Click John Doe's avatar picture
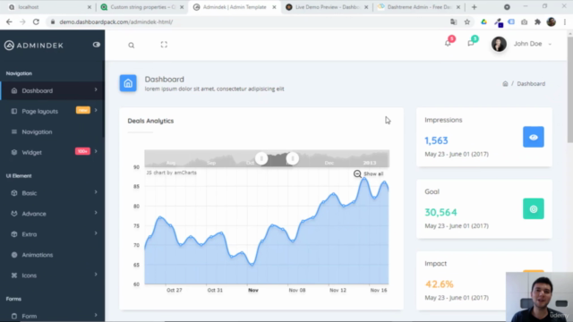 (499, 44)
